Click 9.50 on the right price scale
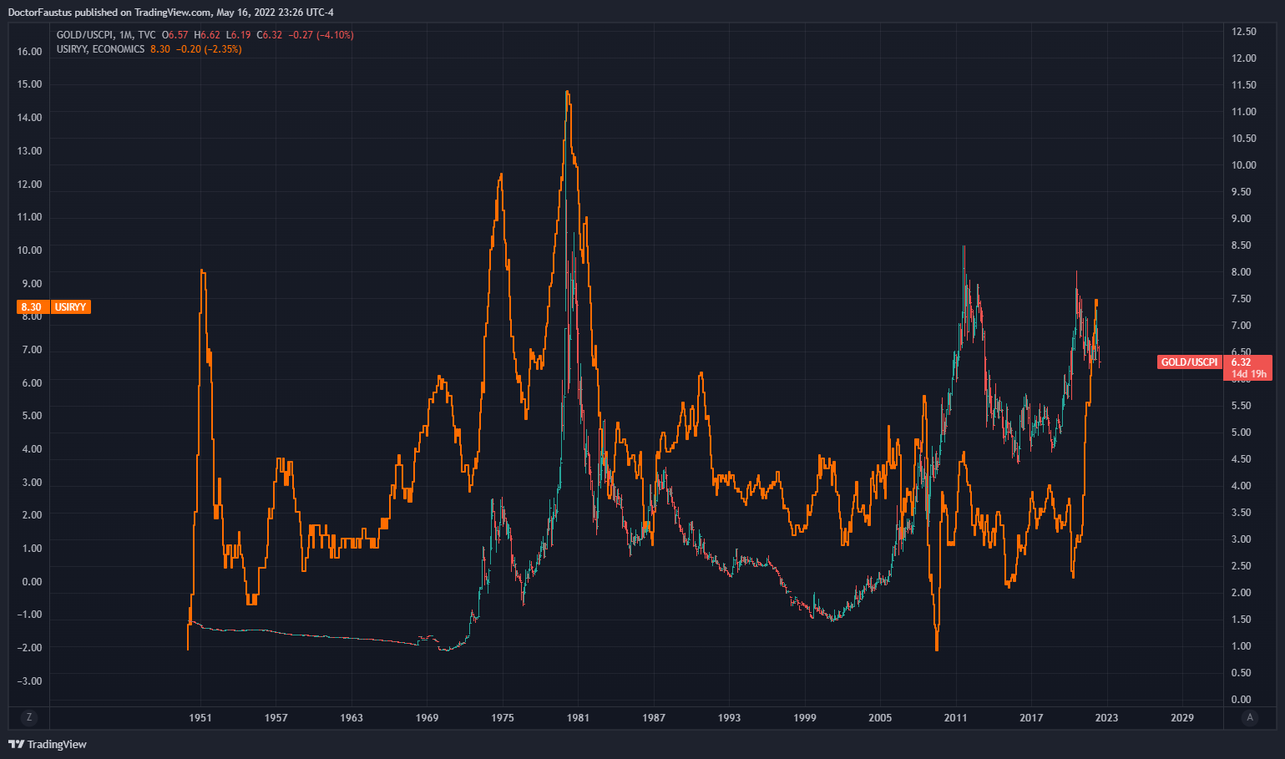This screenshot has height=759, width=1285. point(1242,192)
